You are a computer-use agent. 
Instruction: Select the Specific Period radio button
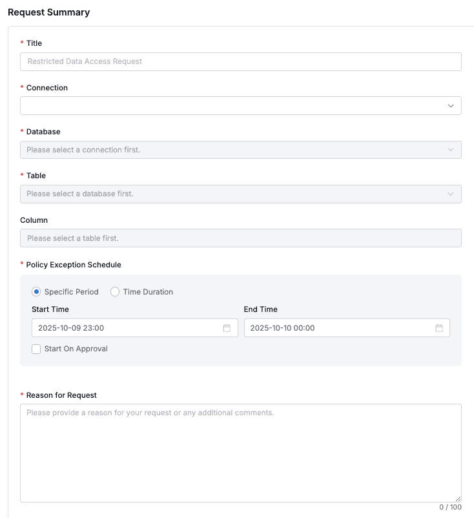34,291
